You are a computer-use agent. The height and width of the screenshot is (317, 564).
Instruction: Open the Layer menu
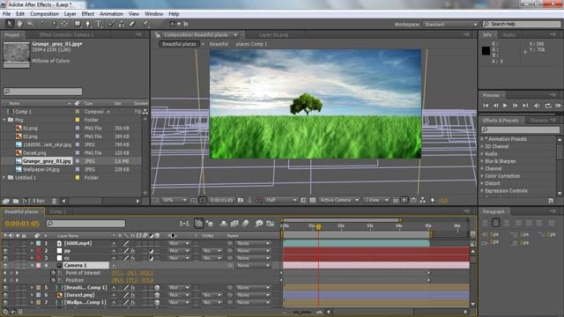tap(70, 14)
